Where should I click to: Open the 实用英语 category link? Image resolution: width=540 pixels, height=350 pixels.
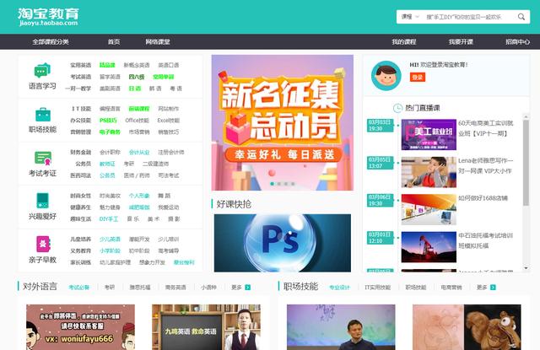click(81, 65)
